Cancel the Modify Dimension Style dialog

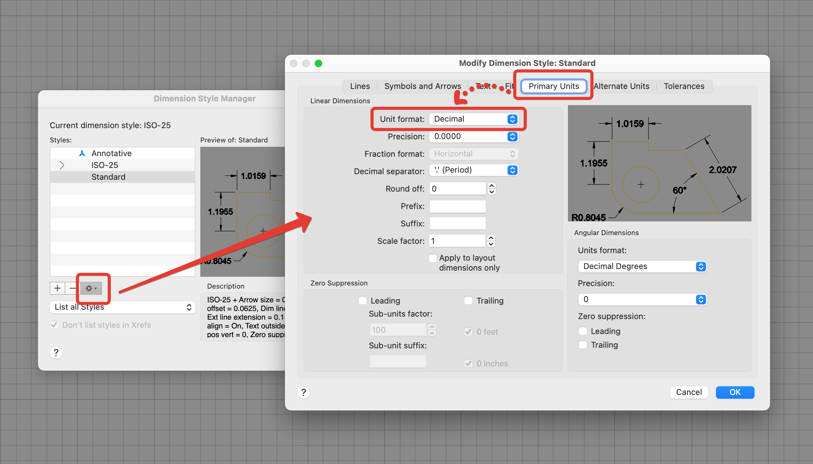coord(688,392)
